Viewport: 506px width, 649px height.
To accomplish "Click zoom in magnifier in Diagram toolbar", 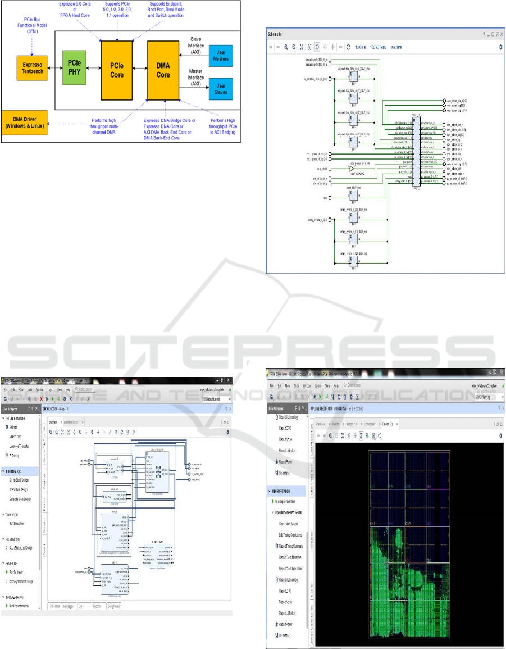I will point(51,432).
